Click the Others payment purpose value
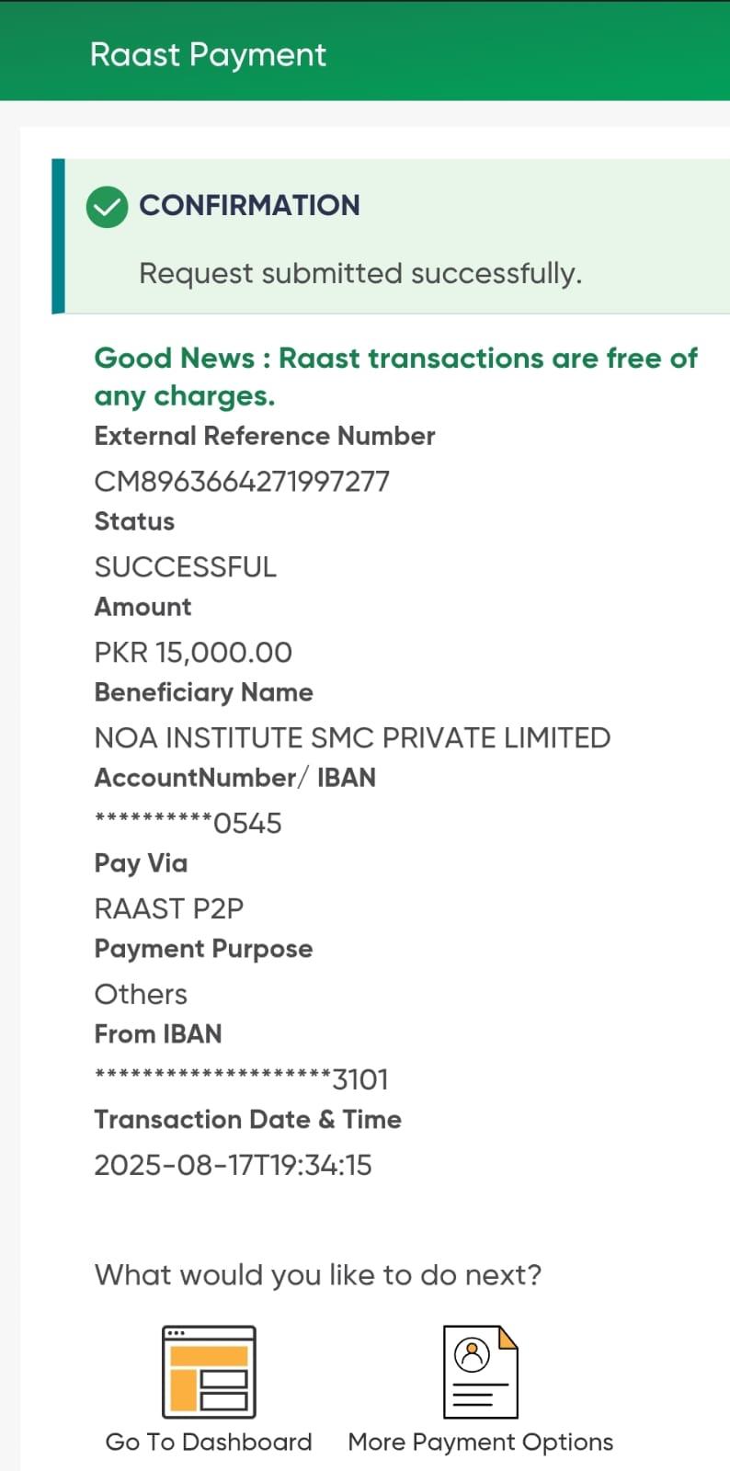 coord(141,994)
